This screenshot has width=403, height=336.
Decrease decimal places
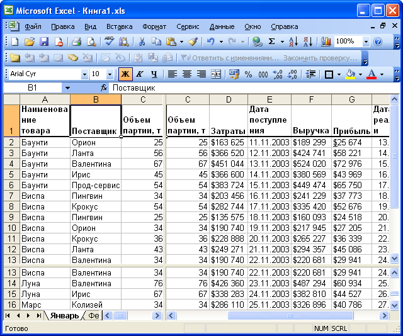pyautogui.click(x=292, y=74)
